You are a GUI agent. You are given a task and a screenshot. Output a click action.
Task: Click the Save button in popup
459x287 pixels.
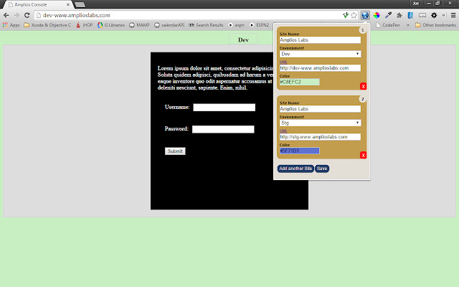coord(322,169)
